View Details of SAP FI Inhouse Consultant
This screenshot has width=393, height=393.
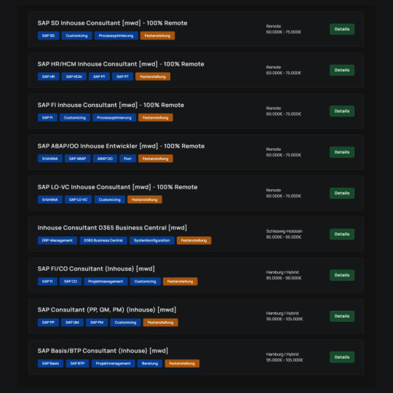pos(342,111)
